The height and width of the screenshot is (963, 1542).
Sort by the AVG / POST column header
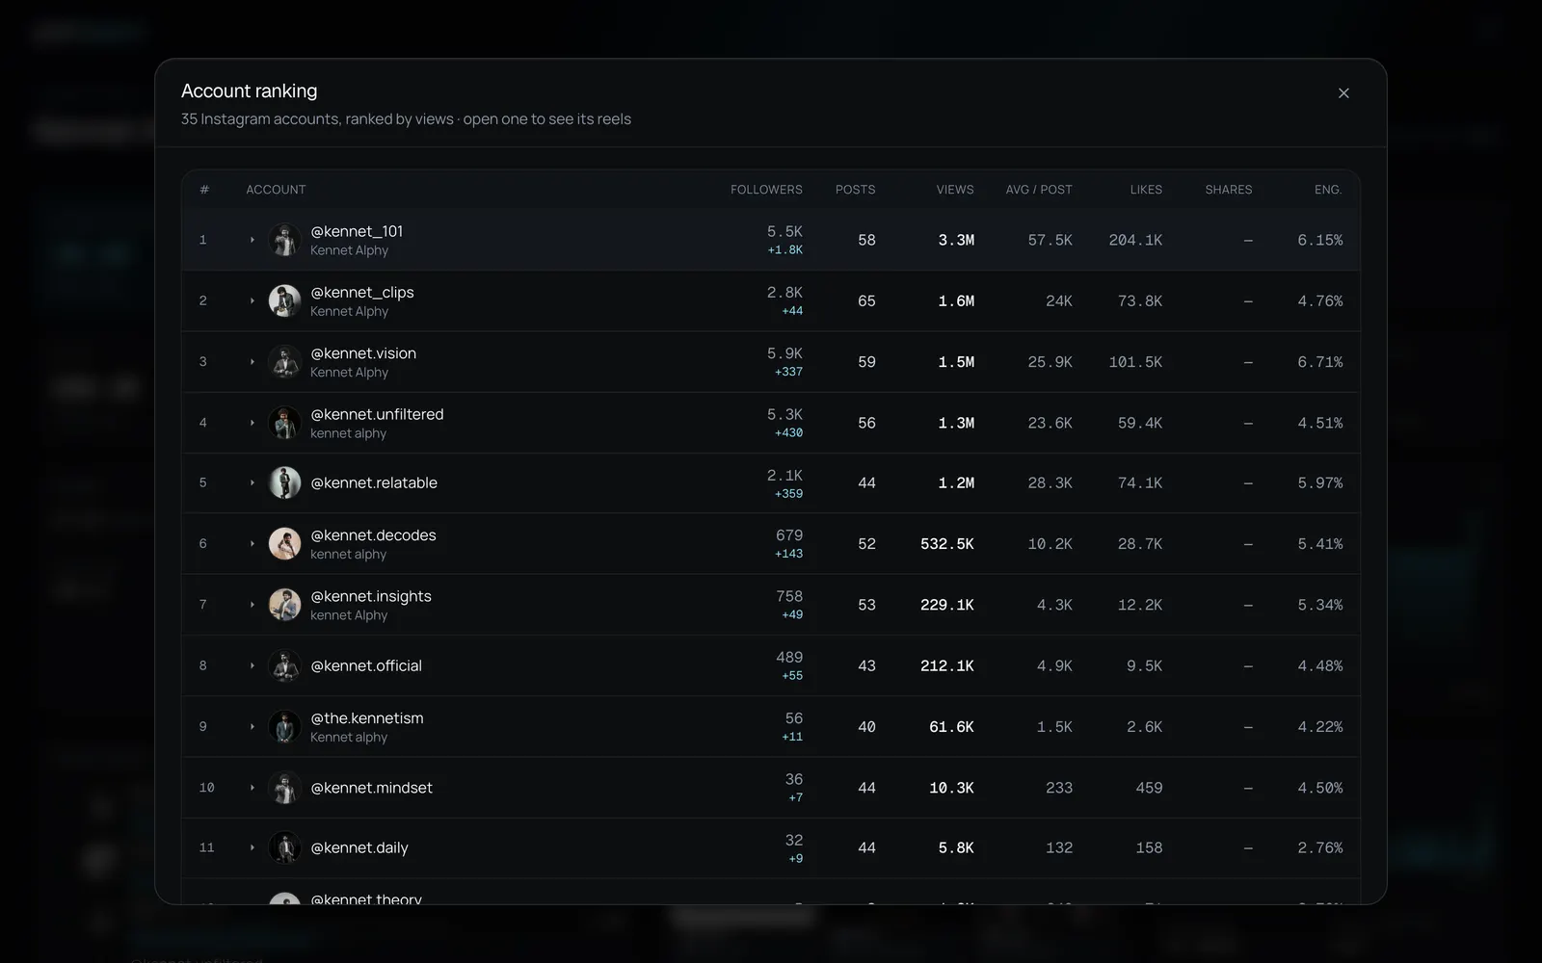pyautogui.click(x=1039, y=190)
